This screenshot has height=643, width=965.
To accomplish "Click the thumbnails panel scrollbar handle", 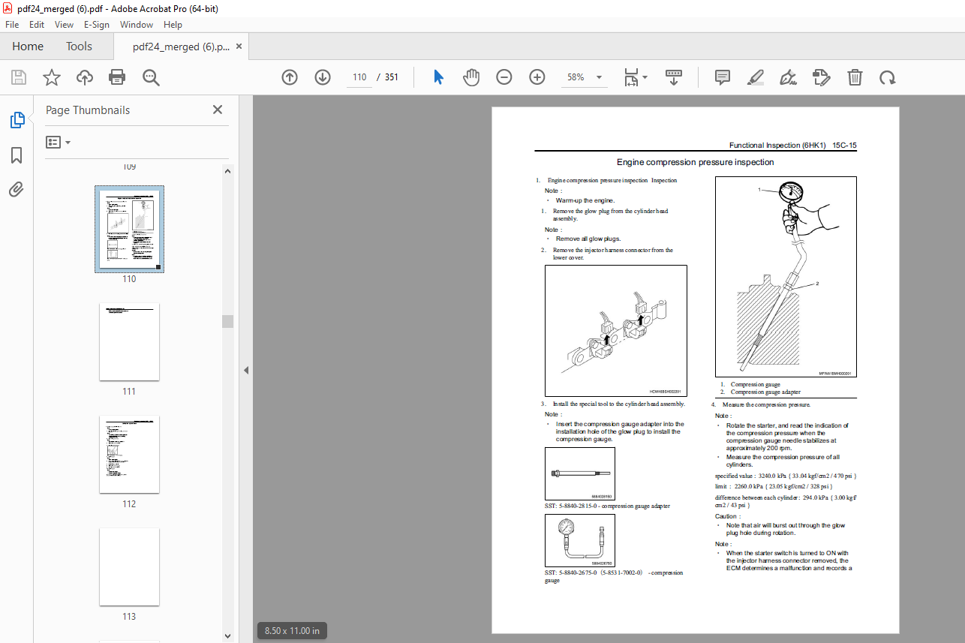I will (227, 321).
